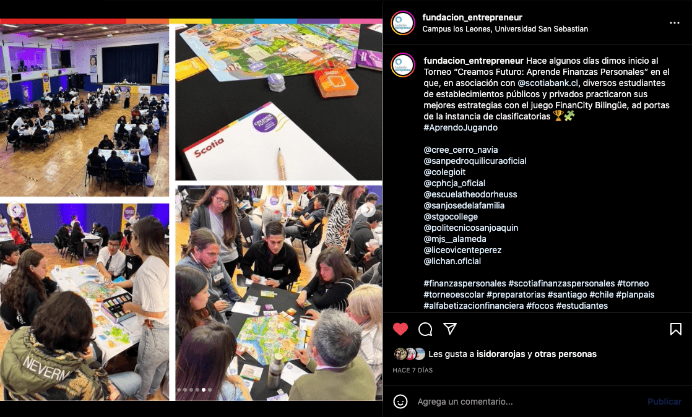The height and width of the screenshot is (417, 692).
Task: Open comments with the speech bubble icon
Action: 425,329
